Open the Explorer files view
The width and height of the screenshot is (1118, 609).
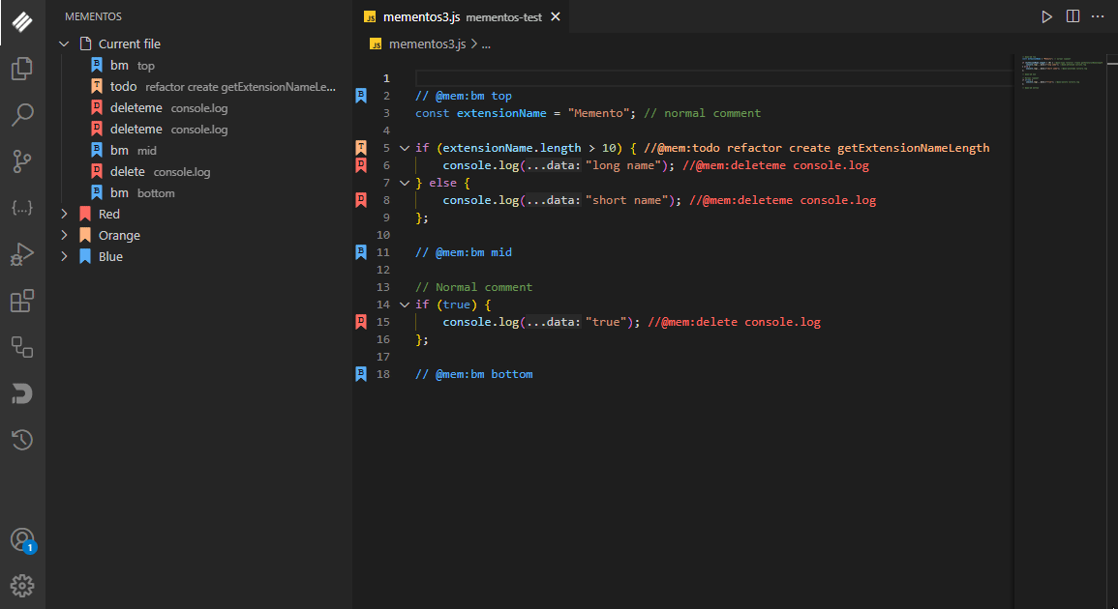(22, 69)
